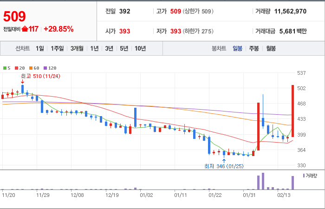Click the current price 509
Image resolution: width=325 pixels, height=209 pixels.
[x=14, y=17]
